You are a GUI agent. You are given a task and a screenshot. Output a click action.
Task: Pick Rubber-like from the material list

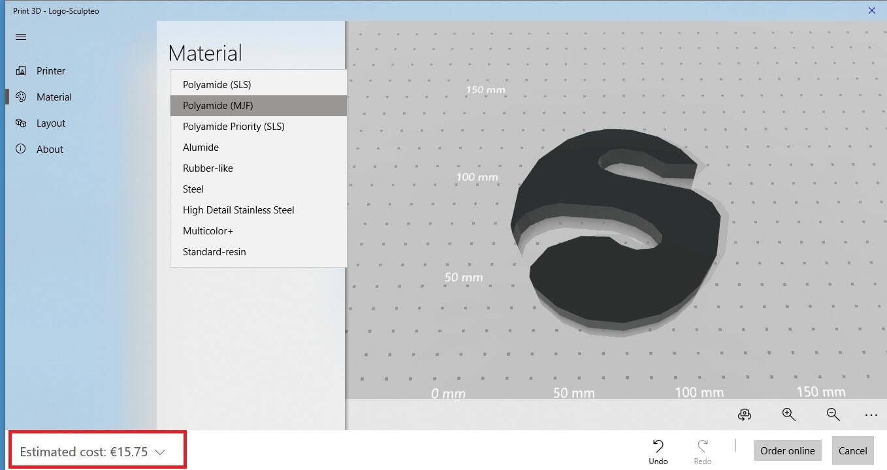point(258,168)
